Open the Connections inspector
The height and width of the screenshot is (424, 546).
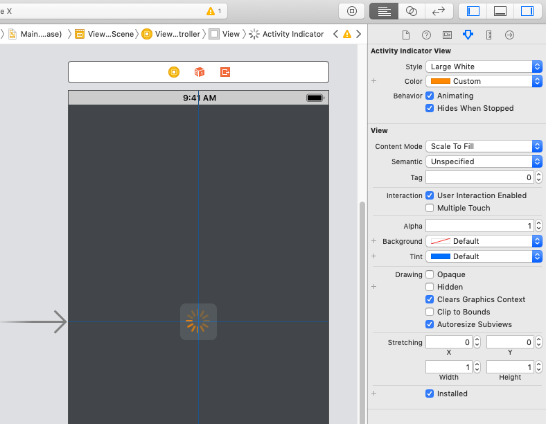pos(509,35)
